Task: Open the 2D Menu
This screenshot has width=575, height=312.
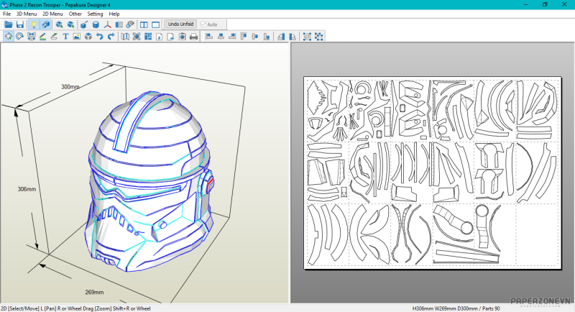Action: 52,14
